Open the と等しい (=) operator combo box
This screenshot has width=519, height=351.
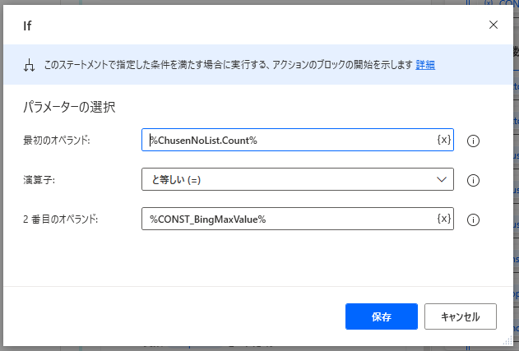coord(288,179)
